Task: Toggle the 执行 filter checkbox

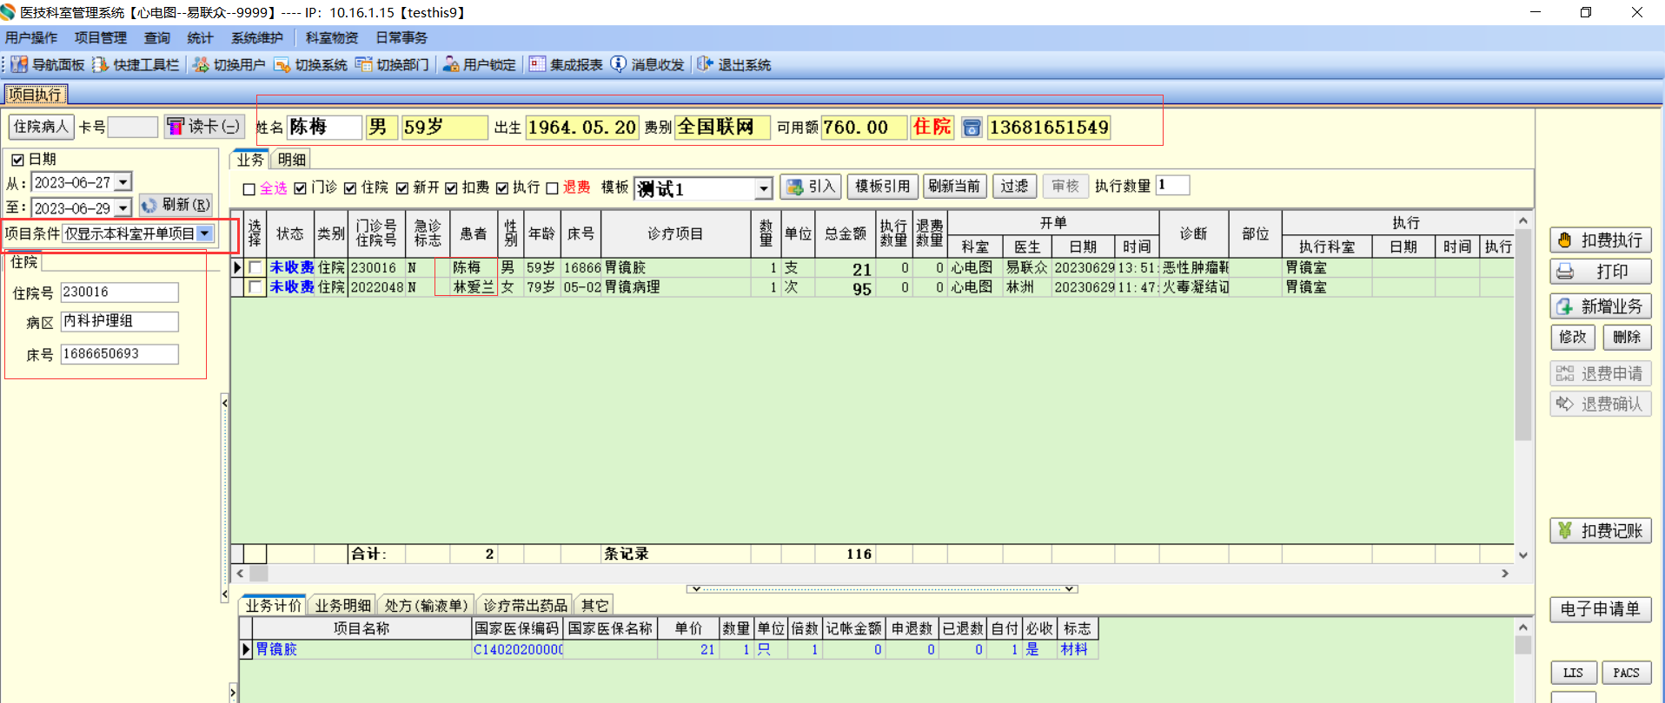Action: coord(502,188)
